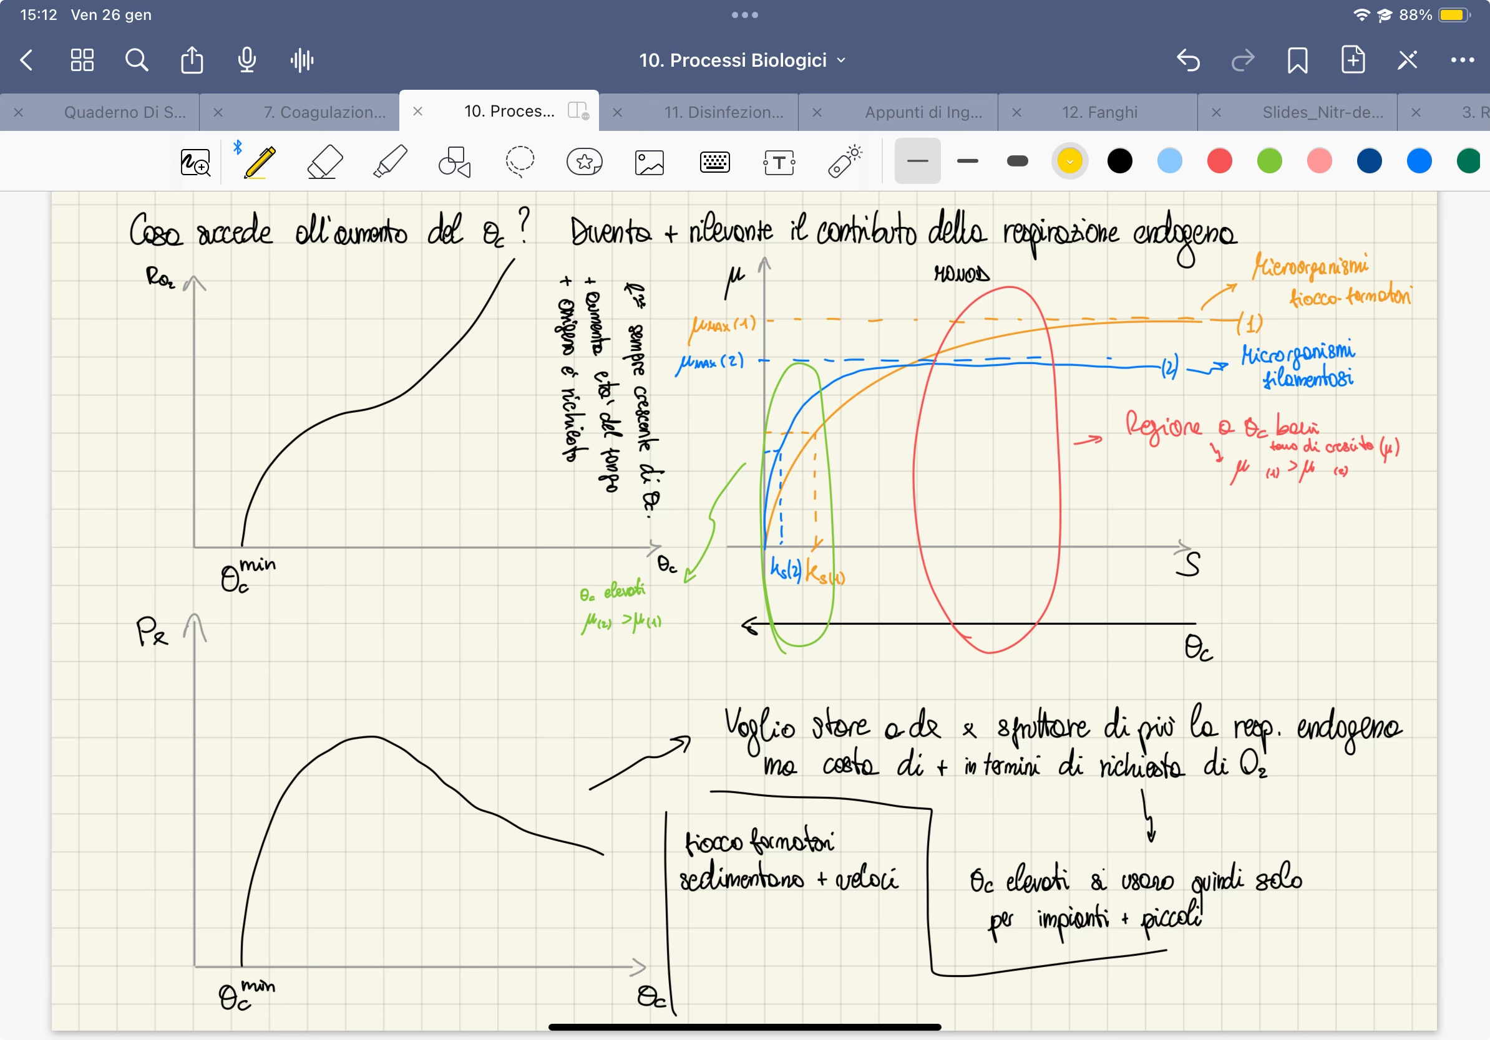Open the three-dot more options menu
Screen dimensions: 1490x1040
pos(1461,60)
